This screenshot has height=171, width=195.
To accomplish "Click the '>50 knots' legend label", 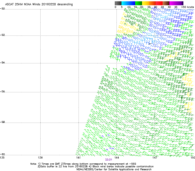I will 187,7.
